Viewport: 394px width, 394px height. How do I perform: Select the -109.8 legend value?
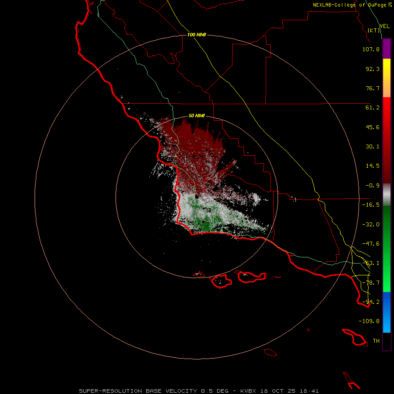(x=369, y=321)
